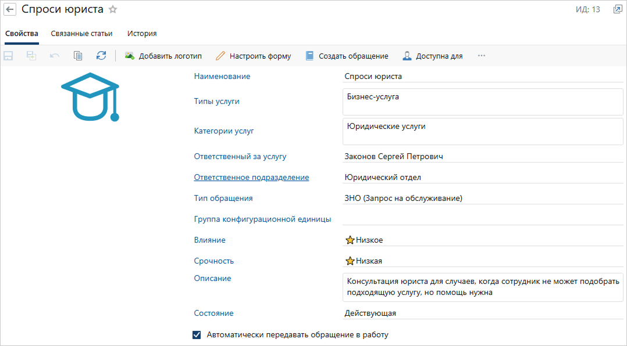627x346 pixels.
Task: Open the История tab
Action: (x=142, y=34)
